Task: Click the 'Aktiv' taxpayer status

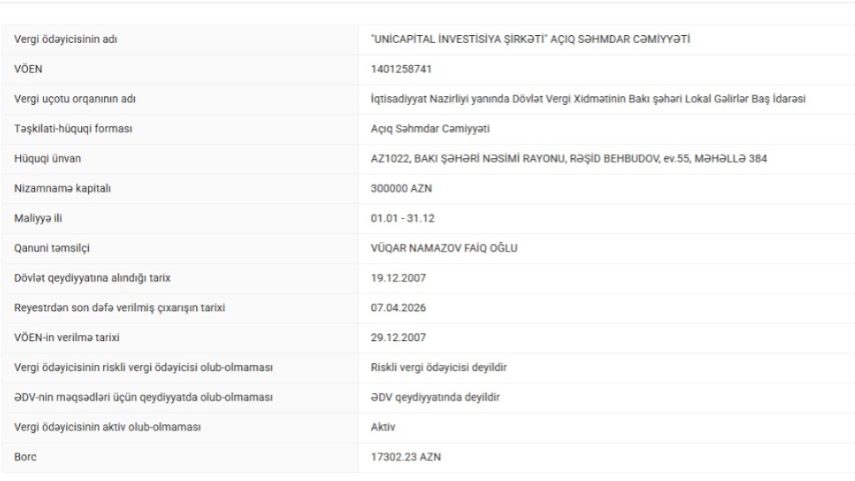Action: click(383, 427)
